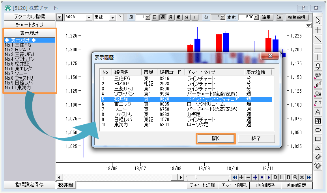Image resolution: width=327 pixels, height=193 pixels.
Task: Click the 本数 500 spinner arrow
Action: tap(256, 17)
